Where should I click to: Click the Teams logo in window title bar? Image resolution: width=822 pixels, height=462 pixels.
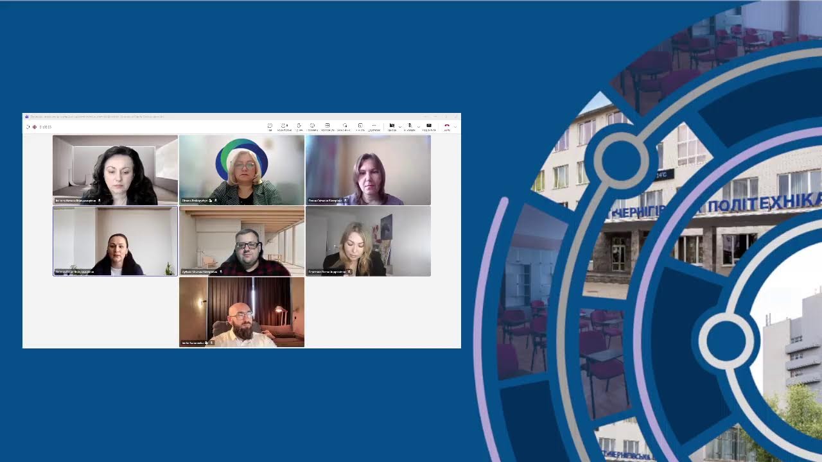(26, 117)
